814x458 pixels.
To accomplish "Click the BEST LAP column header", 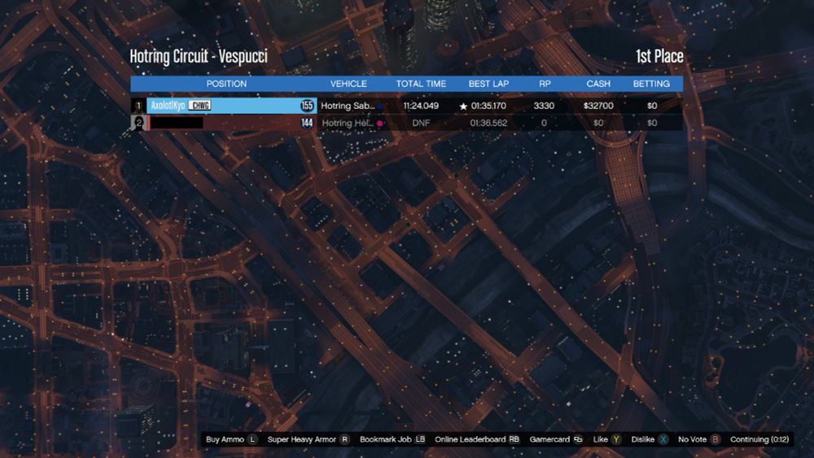I will tap(488, 84).
